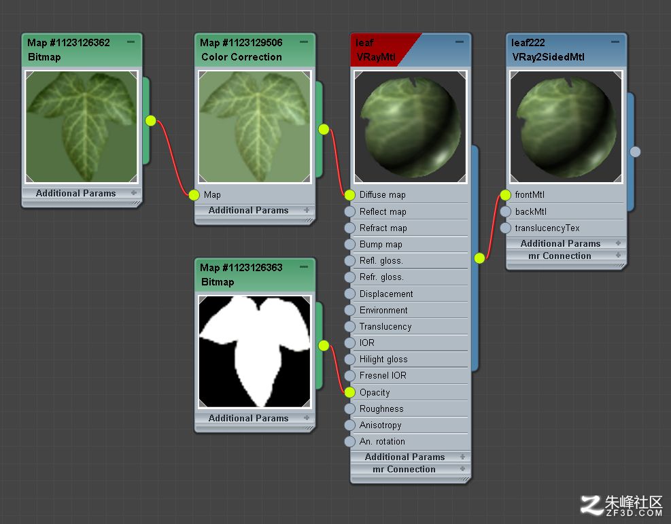Click output socket of leaf VRayMtl node
The height and width of the screenshot is (524, 671).
[480, 258]
